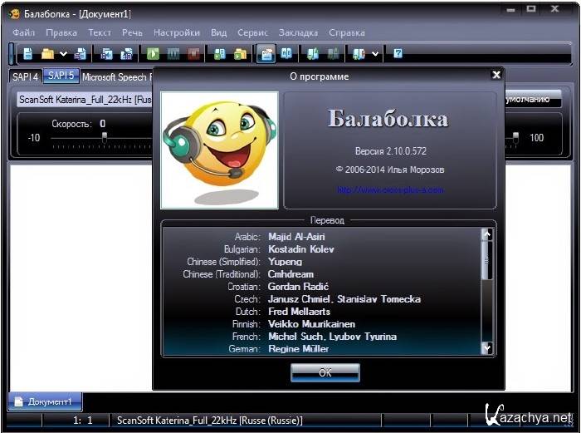The width and height of the screenshot is (581, 433).
Task: Expand the dropdown arrow beside bookmarks icon
Action: pos(375,54)
